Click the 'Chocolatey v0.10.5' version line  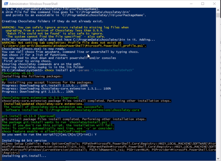[x=18, y=73]
